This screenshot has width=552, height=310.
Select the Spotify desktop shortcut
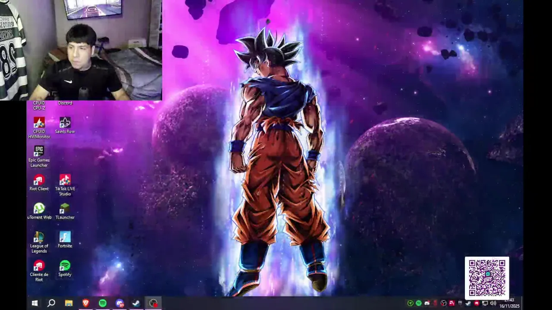point(65,268)
